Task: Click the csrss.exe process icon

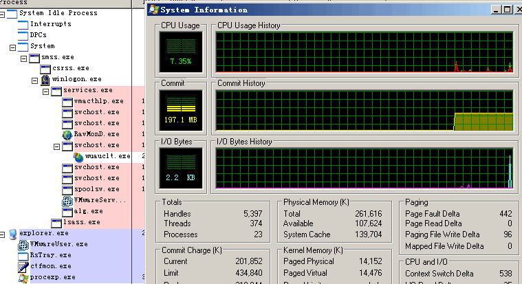Action: pyautogui.click(x=45, y=69)
